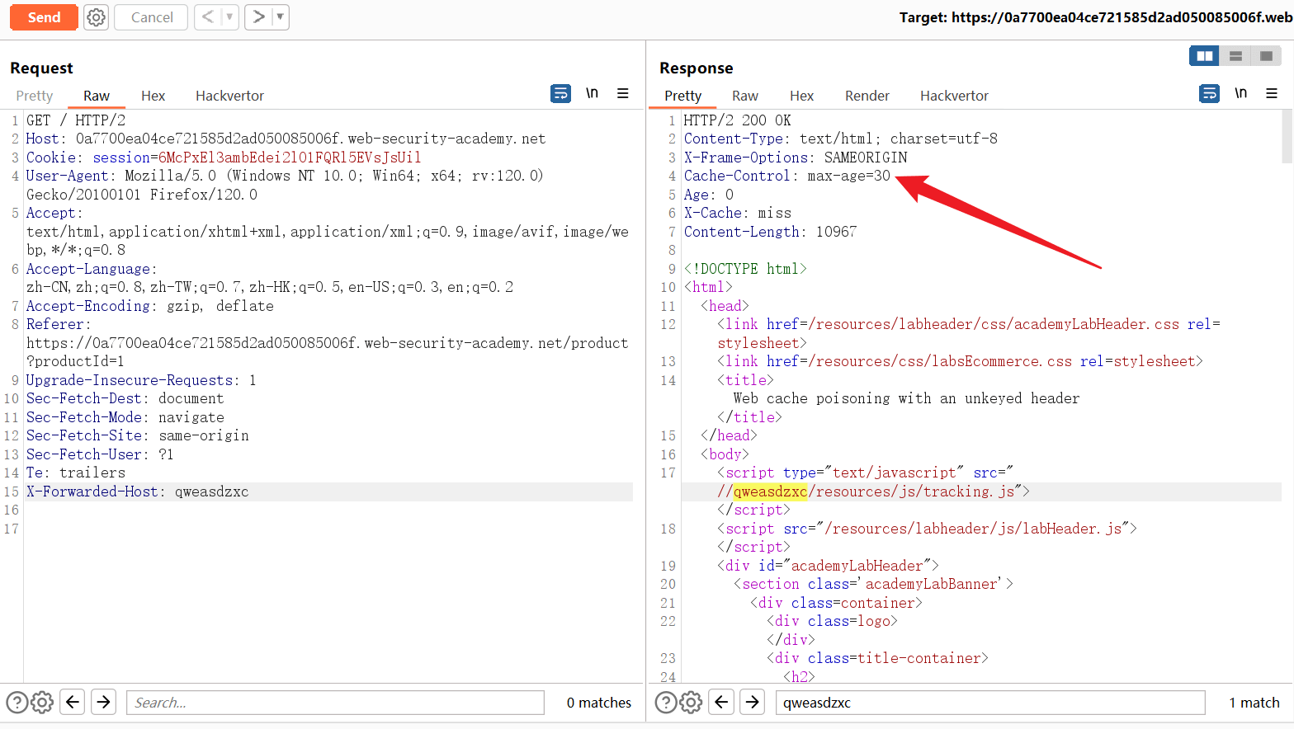This screenshot has height=729, width=1294.
Task: Jump to next match in response search
Action: pos(752,703)
